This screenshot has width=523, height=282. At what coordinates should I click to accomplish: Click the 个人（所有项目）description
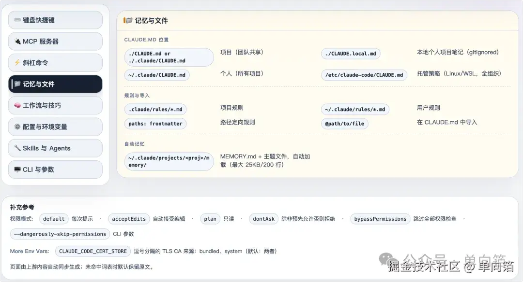tap(242, 73)
